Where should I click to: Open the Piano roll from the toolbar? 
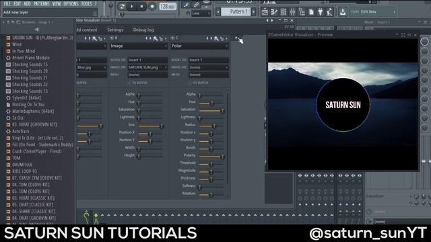274,12
